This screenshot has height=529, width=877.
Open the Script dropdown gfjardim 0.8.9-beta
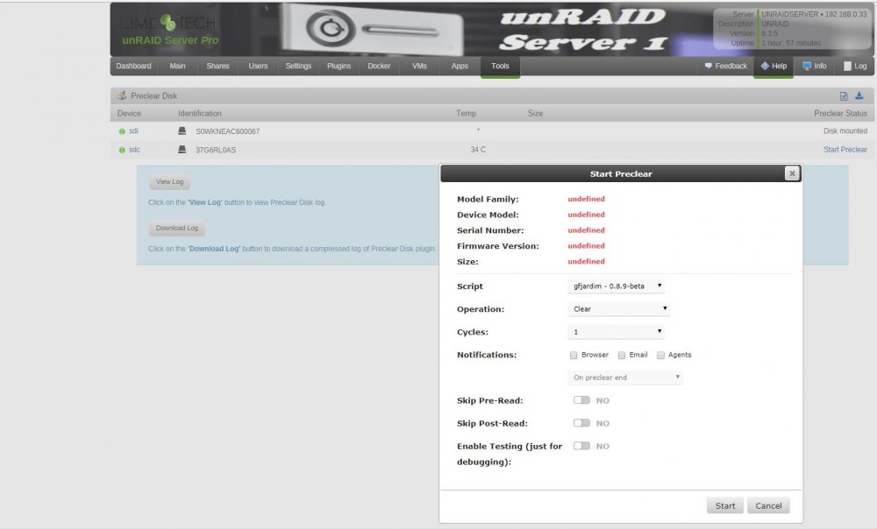coord(617,286)
